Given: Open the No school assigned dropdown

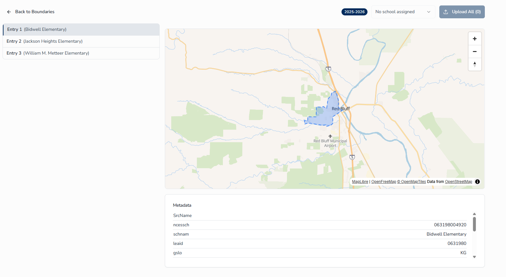Looking at the screenshot, I should [403, 12].
